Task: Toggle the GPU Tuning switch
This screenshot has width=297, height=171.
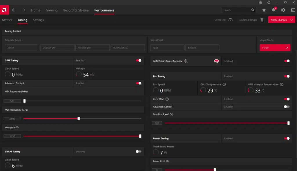Action: click(x=138, y=60)
